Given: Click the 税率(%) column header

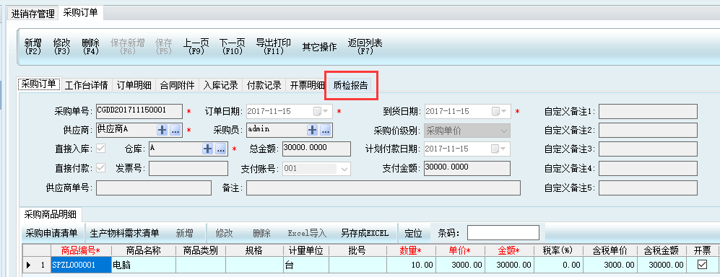Looking at the screenshot, I should pos(559,250).
